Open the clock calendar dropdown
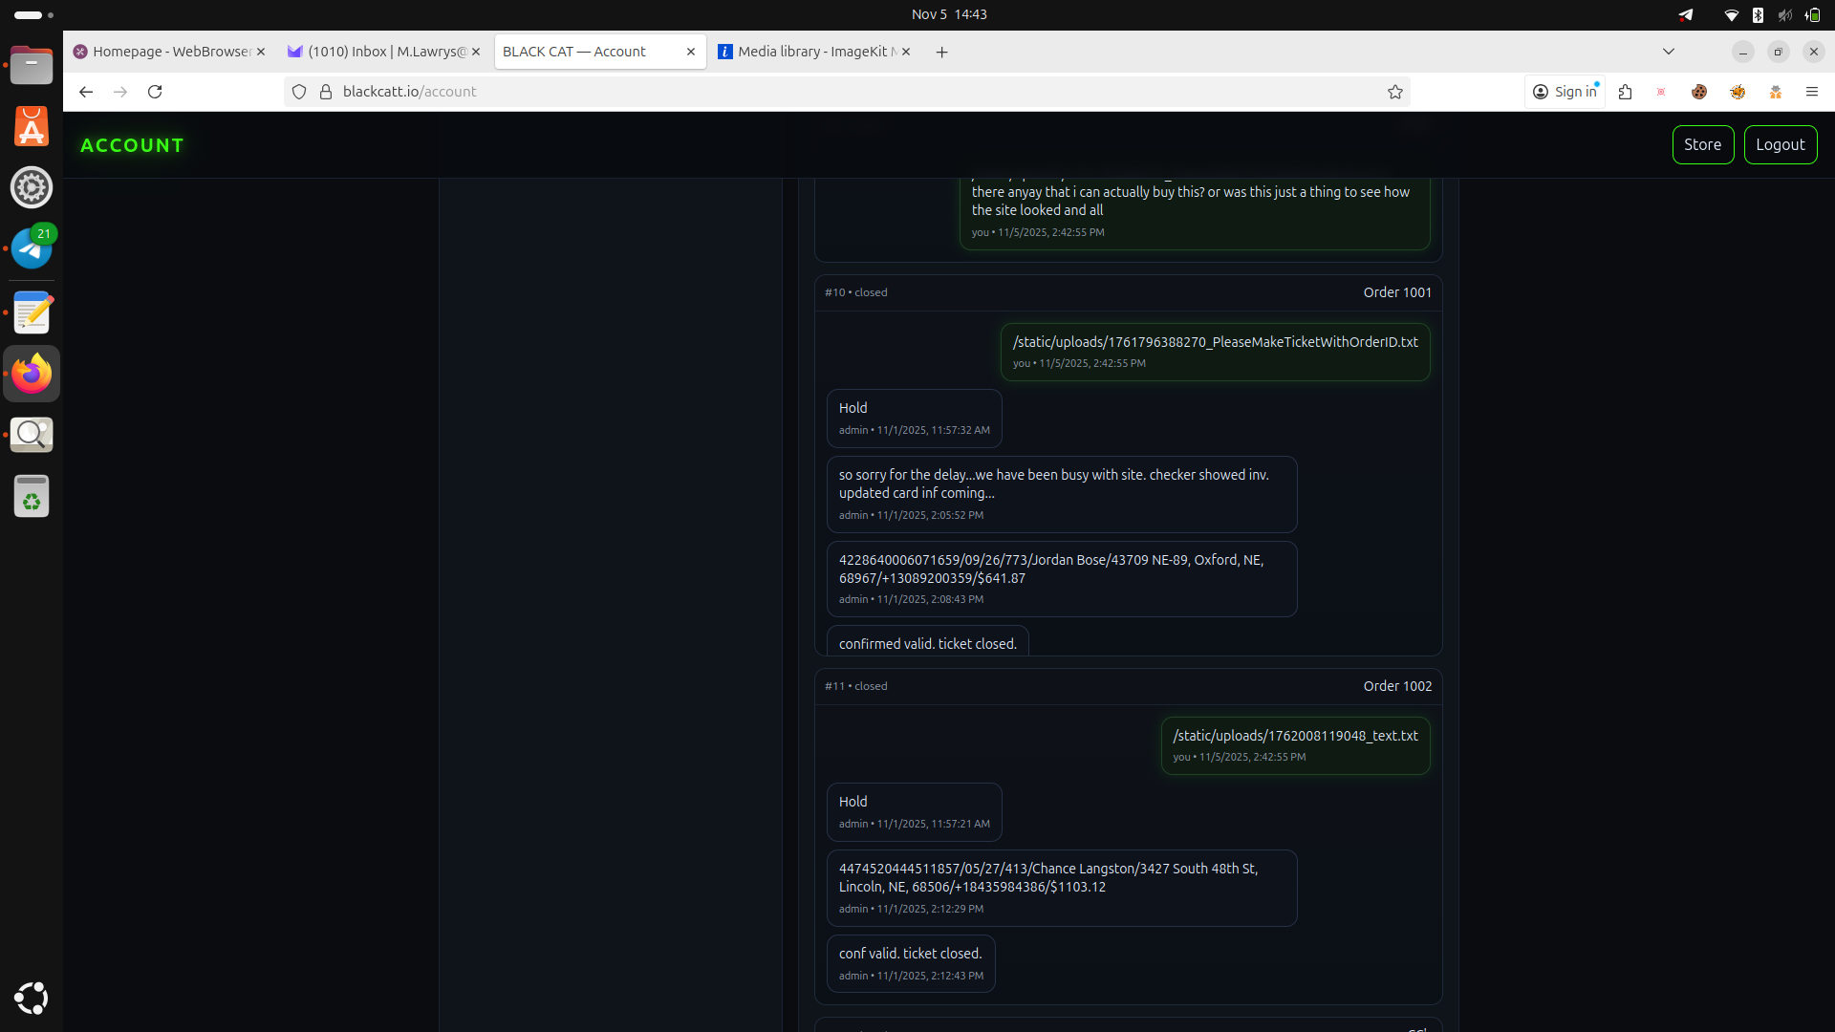Viewport: 1835px width, 1032px height. point(948,14)
